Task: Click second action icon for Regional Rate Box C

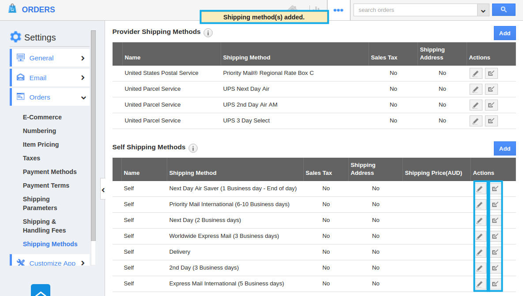Action: coord(491,73)
